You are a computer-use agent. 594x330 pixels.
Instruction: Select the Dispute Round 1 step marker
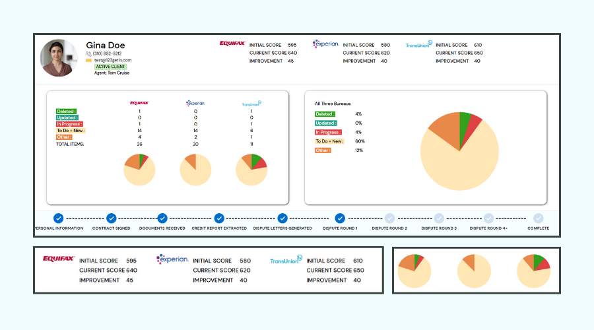tap(340, 218)
